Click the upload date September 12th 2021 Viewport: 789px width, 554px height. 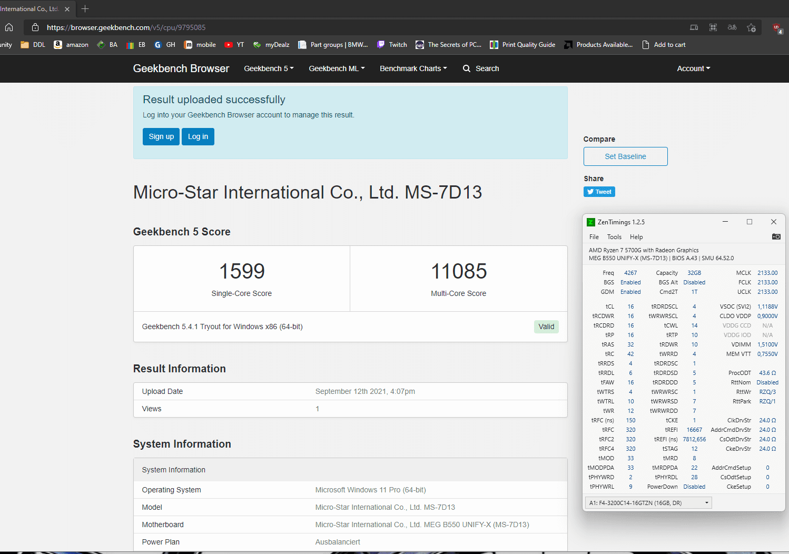pos(365,391)
